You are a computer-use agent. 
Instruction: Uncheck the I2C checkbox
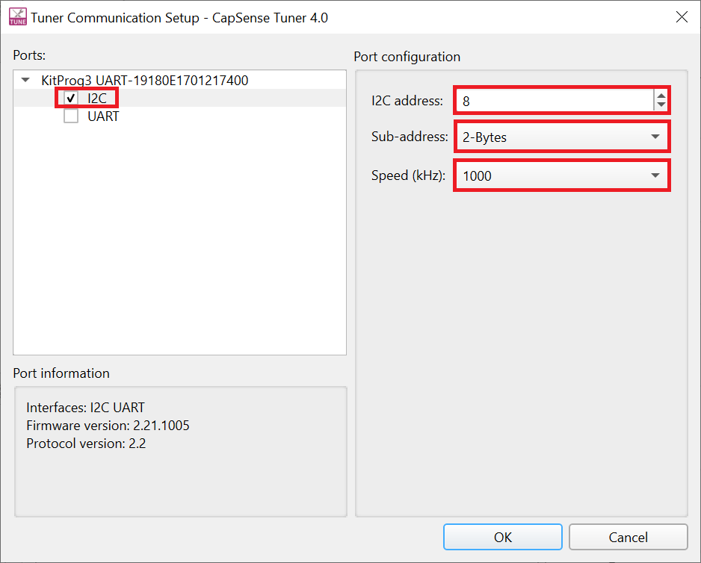[71, 98]
